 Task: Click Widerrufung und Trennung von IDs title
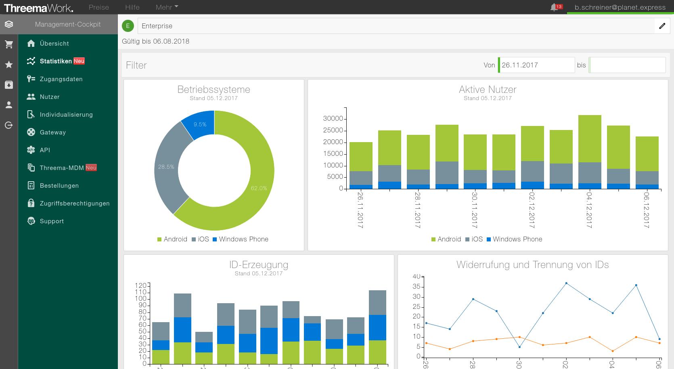click(x=533, y=264)
